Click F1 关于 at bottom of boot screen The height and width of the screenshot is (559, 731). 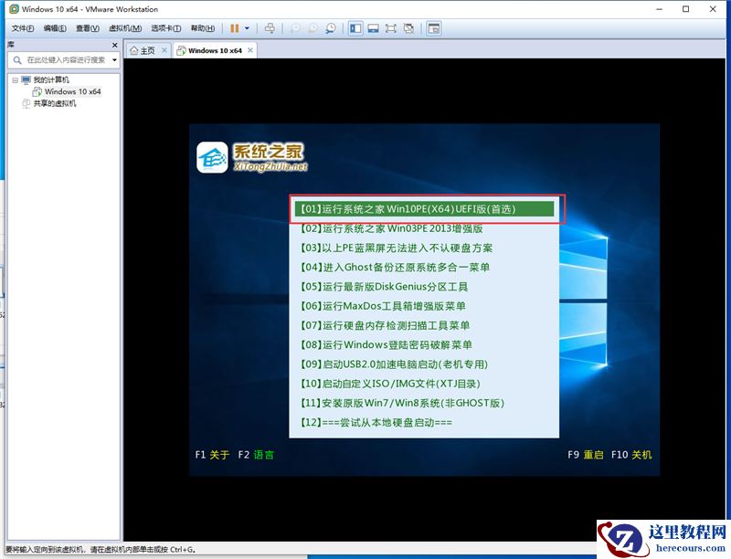(212, 455)
